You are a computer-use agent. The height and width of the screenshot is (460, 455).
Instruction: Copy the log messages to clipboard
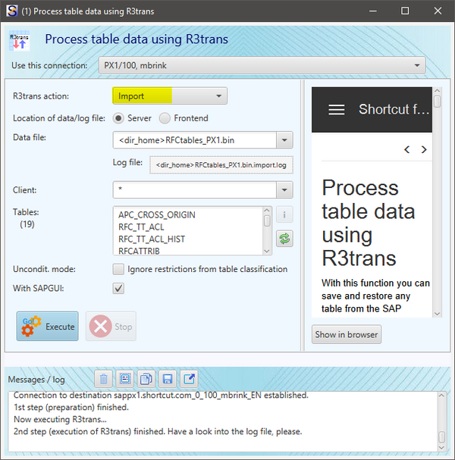[147, 378]
